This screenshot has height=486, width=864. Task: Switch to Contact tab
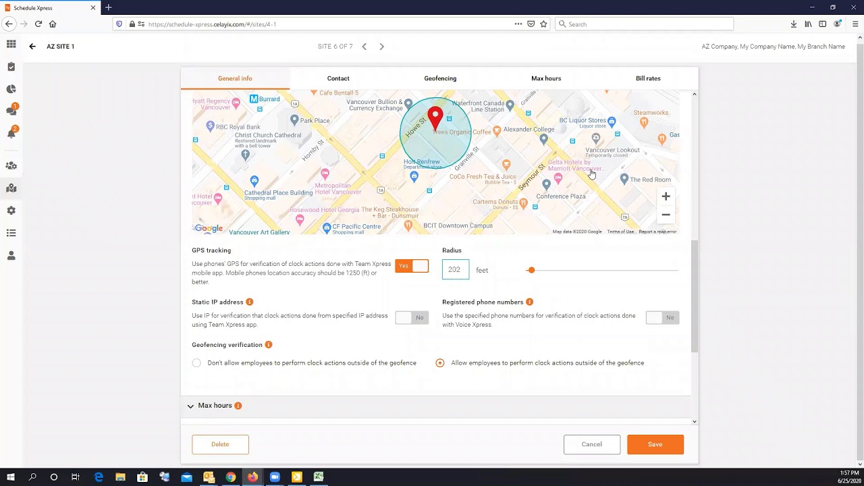click(x=338, y=78)
